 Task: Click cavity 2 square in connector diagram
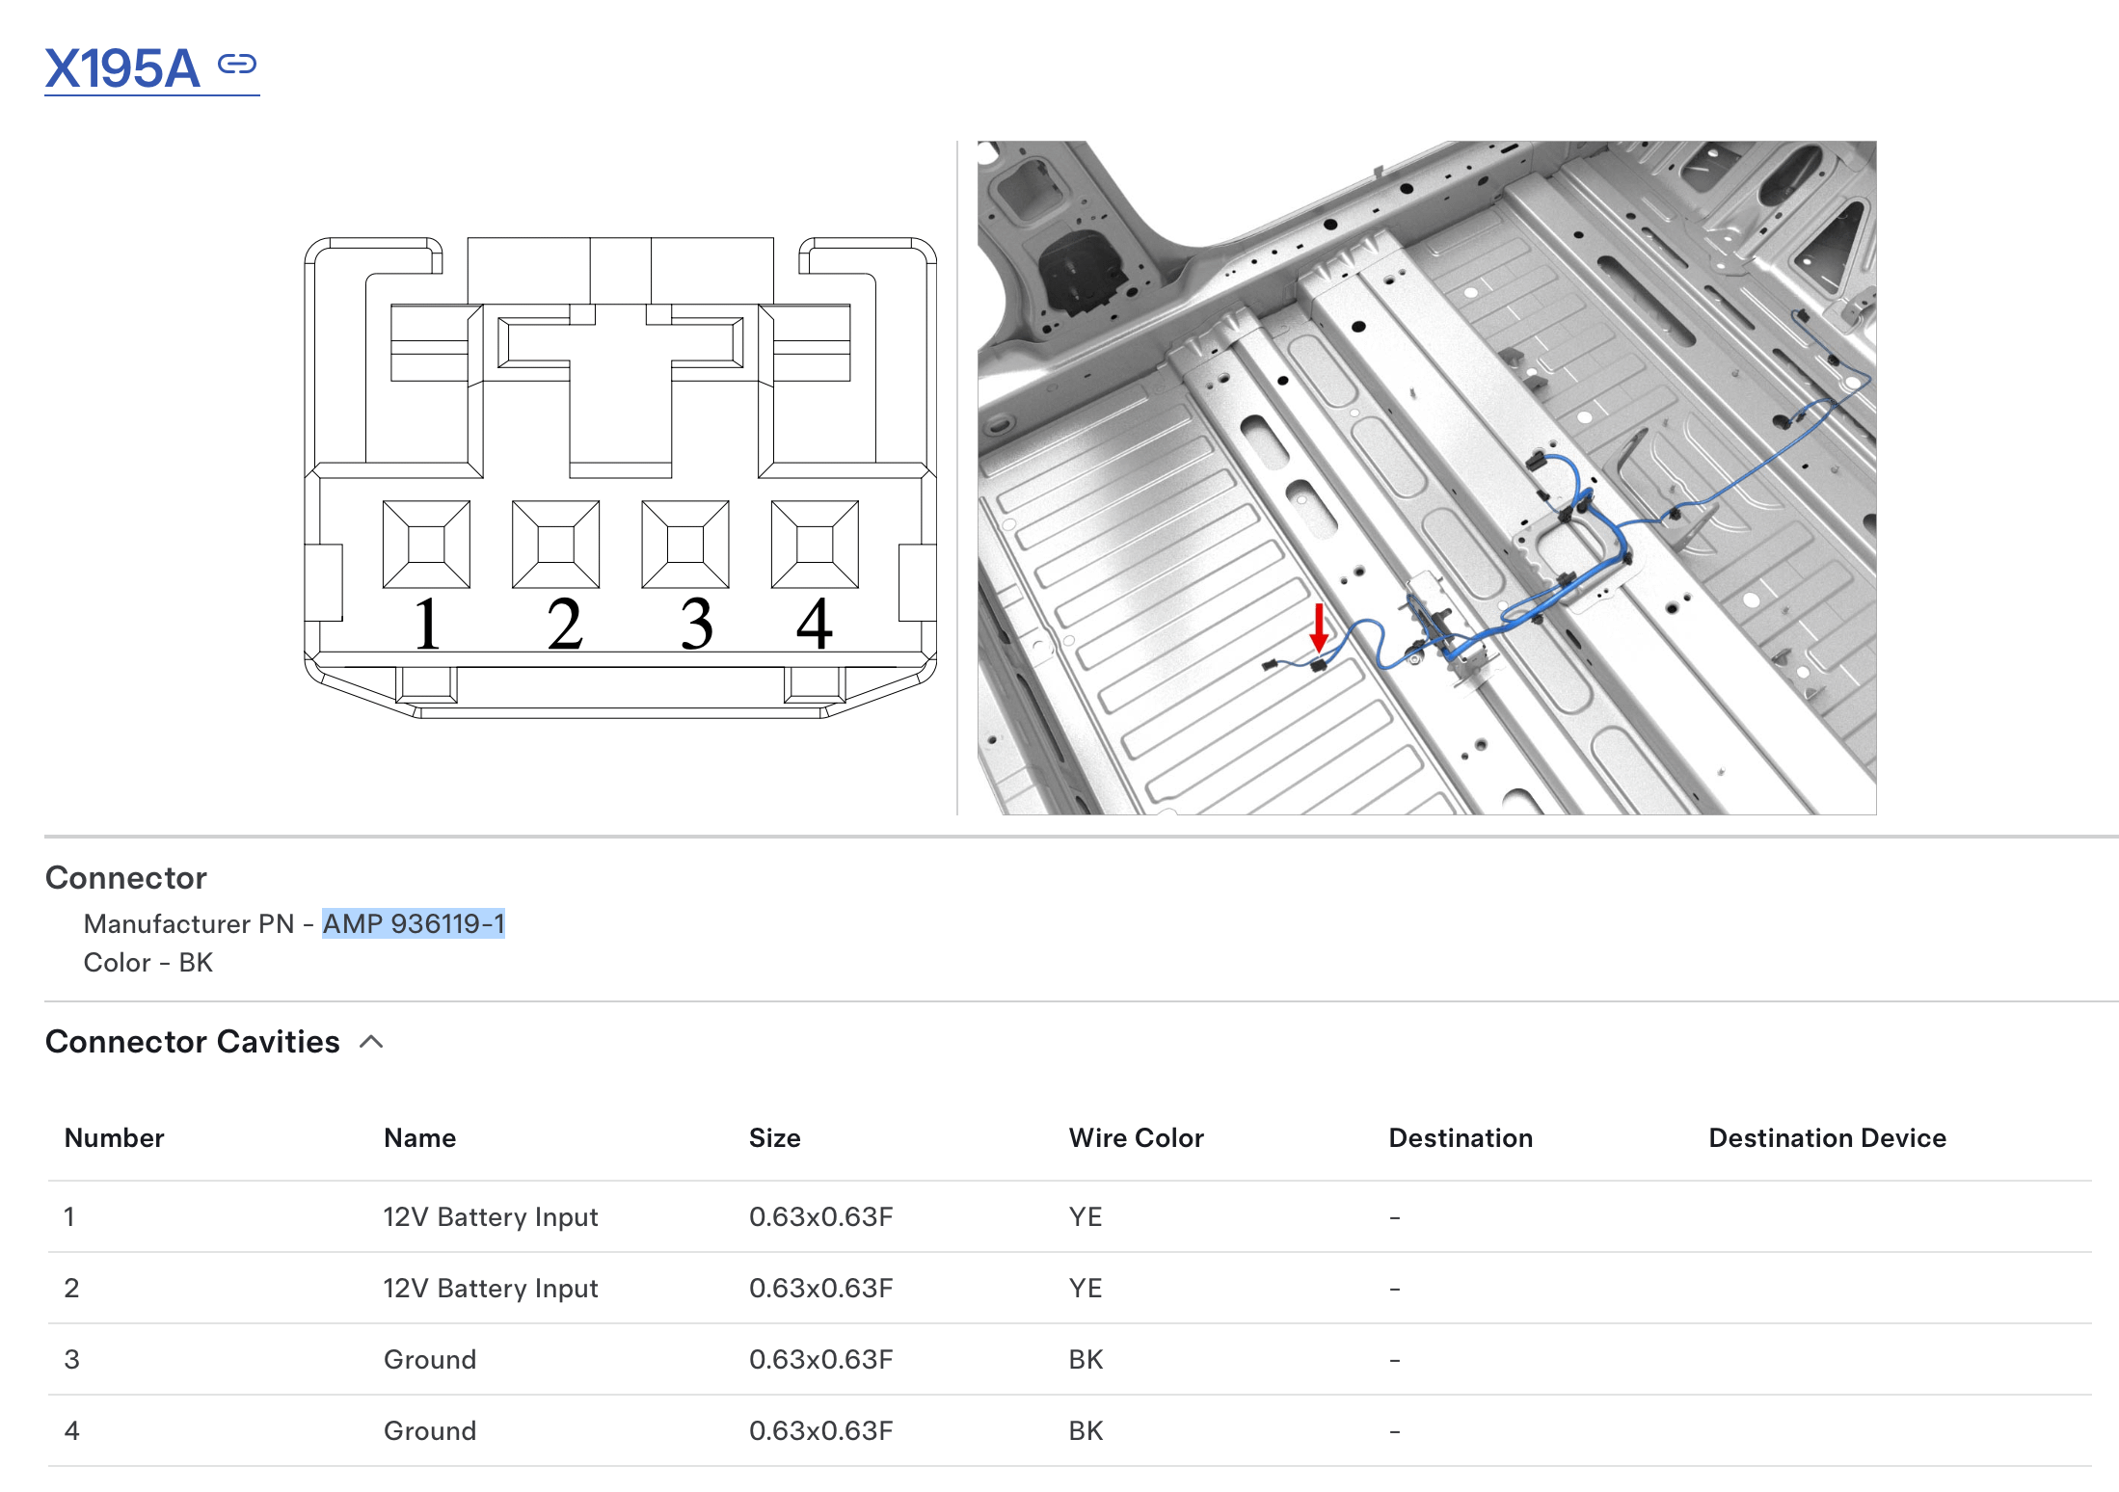[555, 545]
